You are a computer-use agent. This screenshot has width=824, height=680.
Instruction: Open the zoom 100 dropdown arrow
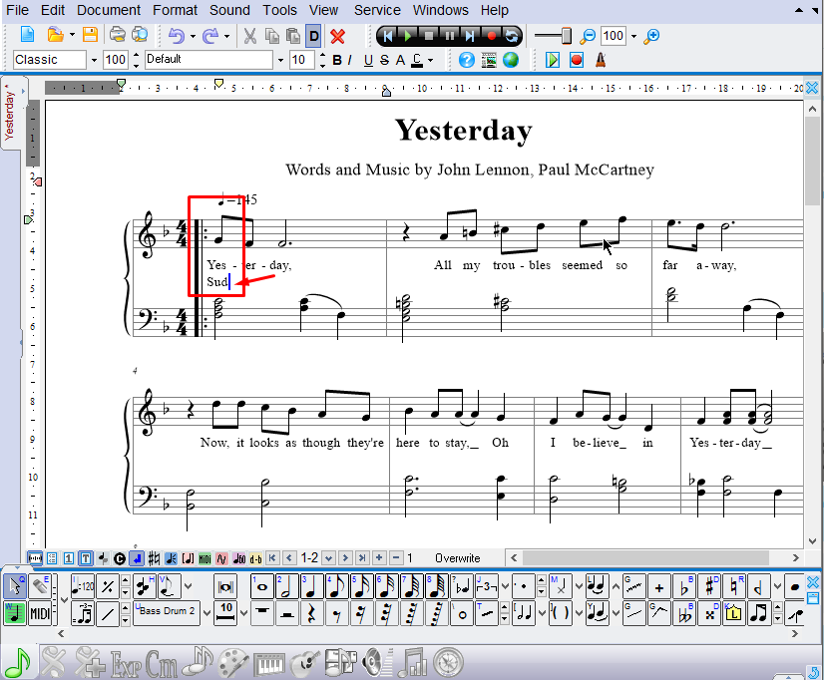pos(633,36)
